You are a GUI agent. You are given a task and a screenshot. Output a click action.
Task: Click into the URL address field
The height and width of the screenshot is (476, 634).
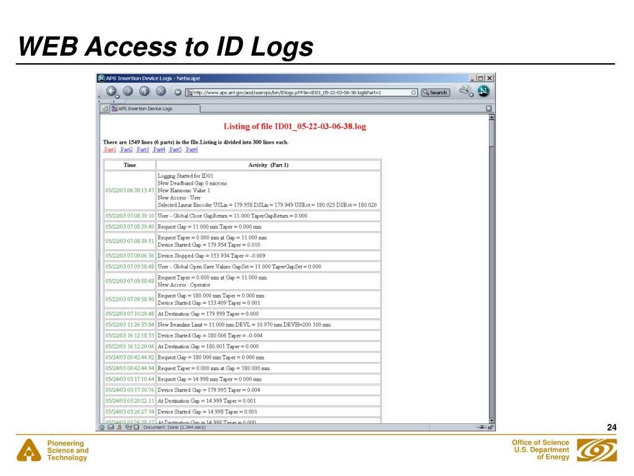point(302,93)
